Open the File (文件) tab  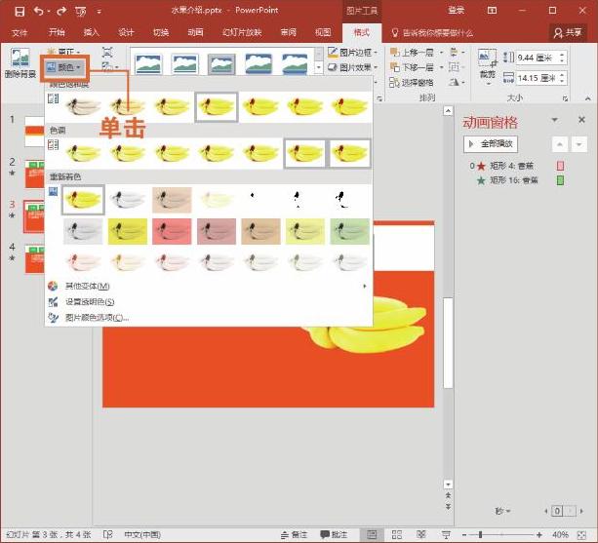coord(20,33)
